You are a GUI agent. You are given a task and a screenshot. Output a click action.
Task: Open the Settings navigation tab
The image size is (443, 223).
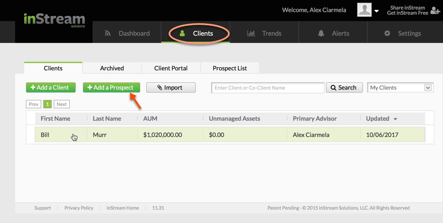click(x=405, y=33)
